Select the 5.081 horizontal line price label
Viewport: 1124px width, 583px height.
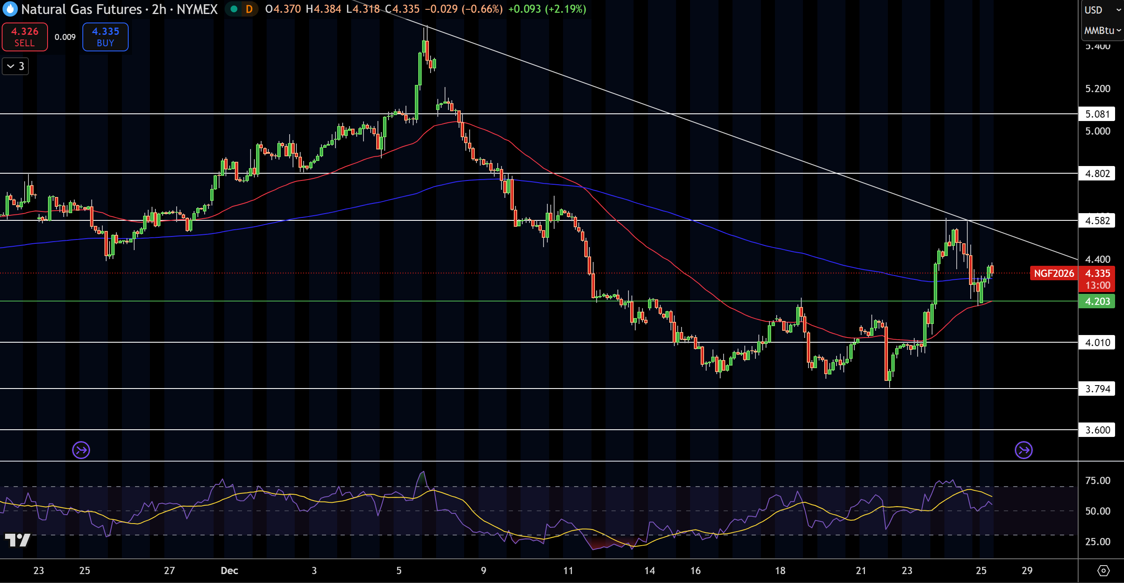point(1097,114)
